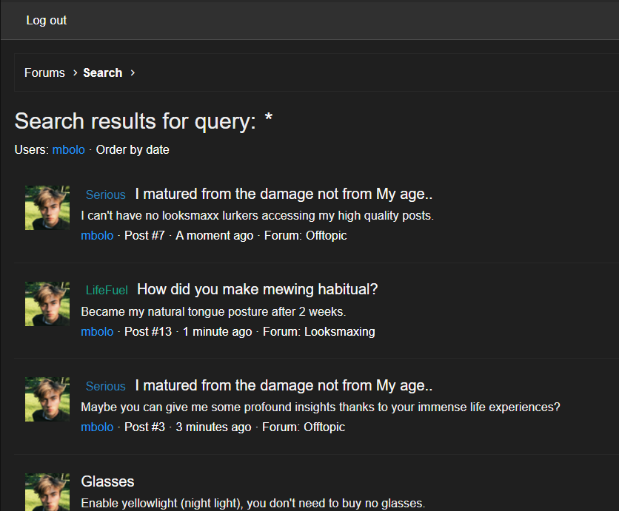
Task: Open Search breadcrumb link
Action: point(103,73)
